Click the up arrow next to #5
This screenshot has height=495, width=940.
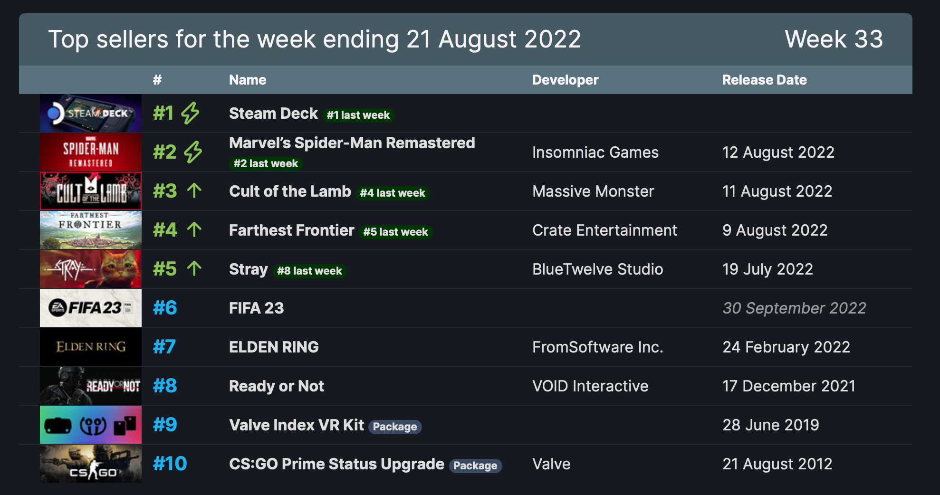click(194, 269)
